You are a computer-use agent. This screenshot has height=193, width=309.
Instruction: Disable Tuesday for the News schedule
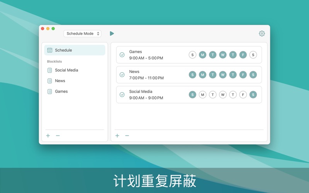213,74
